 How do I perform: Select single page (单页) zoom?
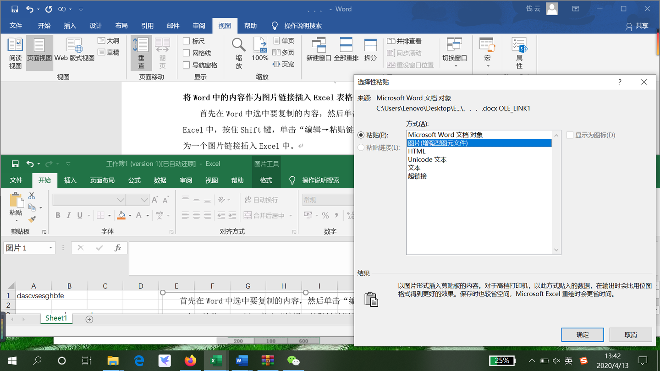[x=284, y=41]
